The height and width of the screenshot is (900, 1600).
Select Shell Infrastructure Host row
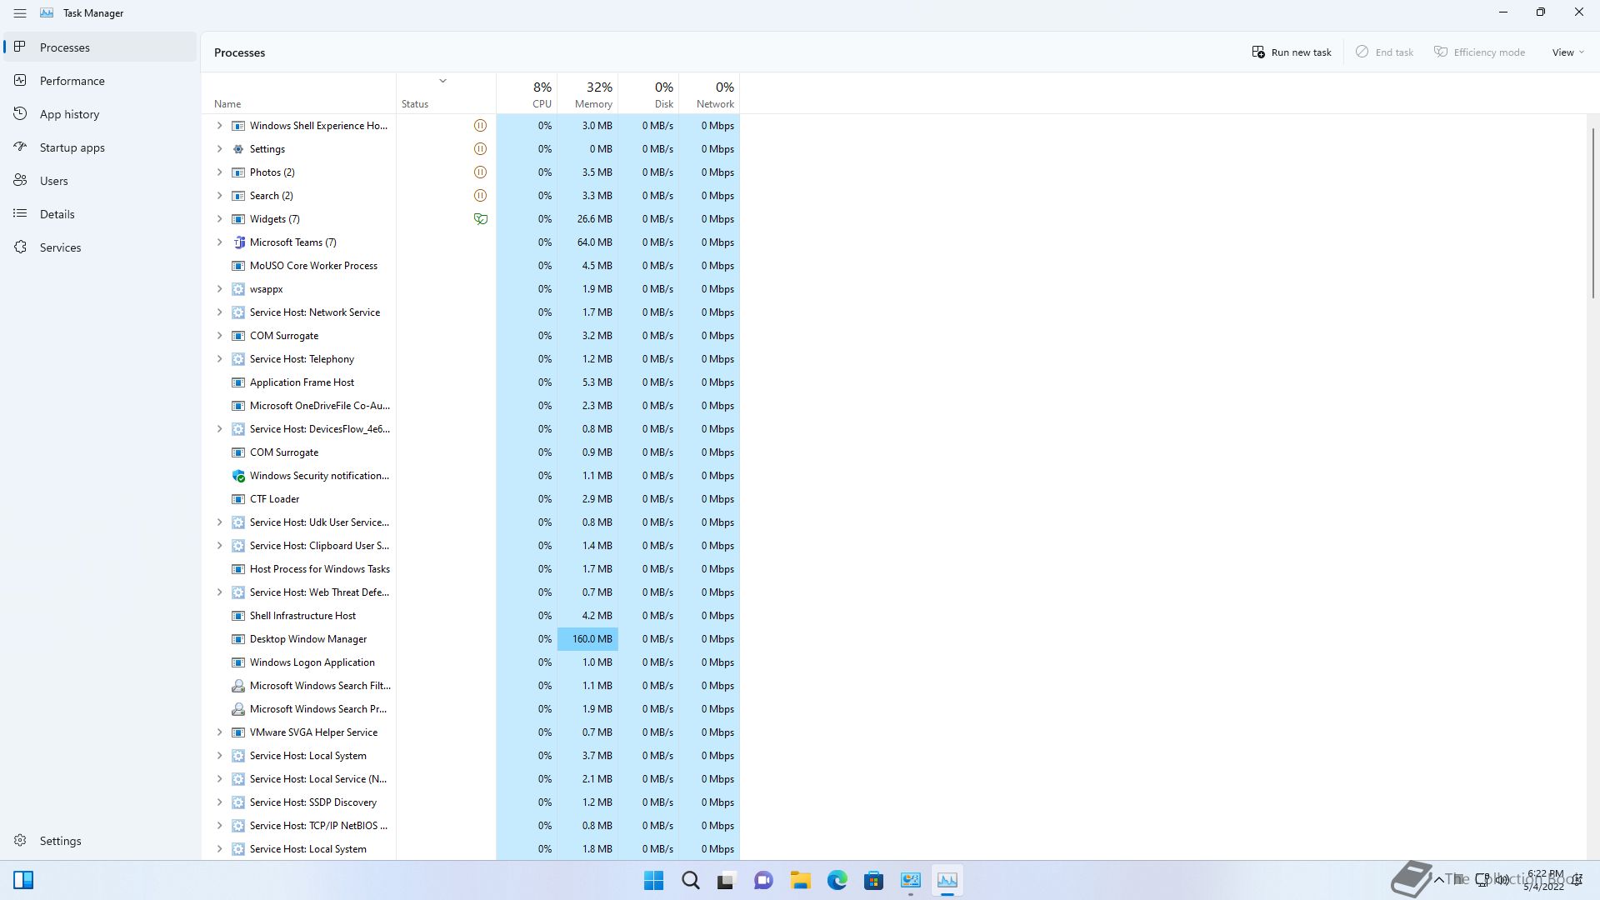[471, 616]
